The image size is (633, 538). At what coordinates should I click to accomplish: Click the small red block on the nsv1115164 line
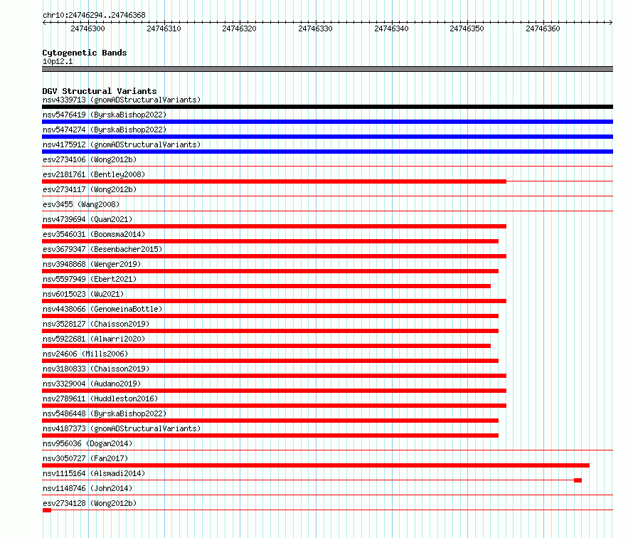(578, 480)
